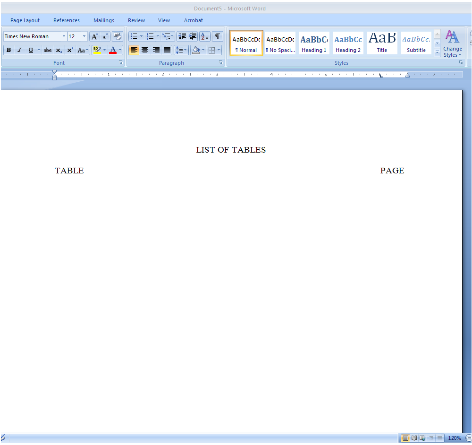Show paragraph formatting marks
Screen dimensions: 472x445
click(x=217, y=36)
